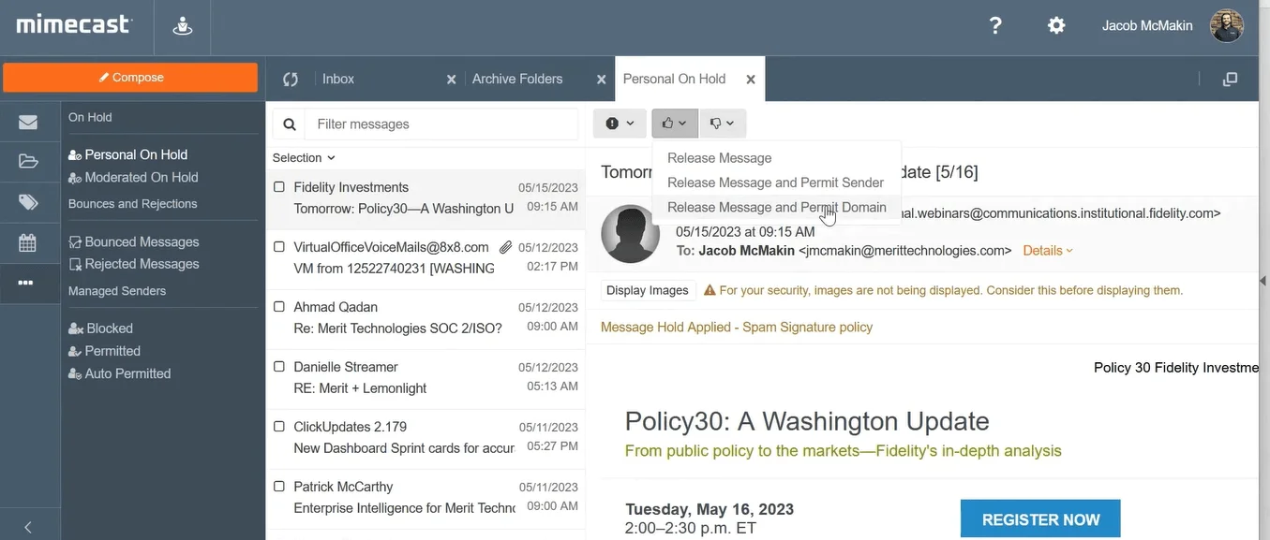Click the refresh icon beside Inbox tab

pos(291,80)
